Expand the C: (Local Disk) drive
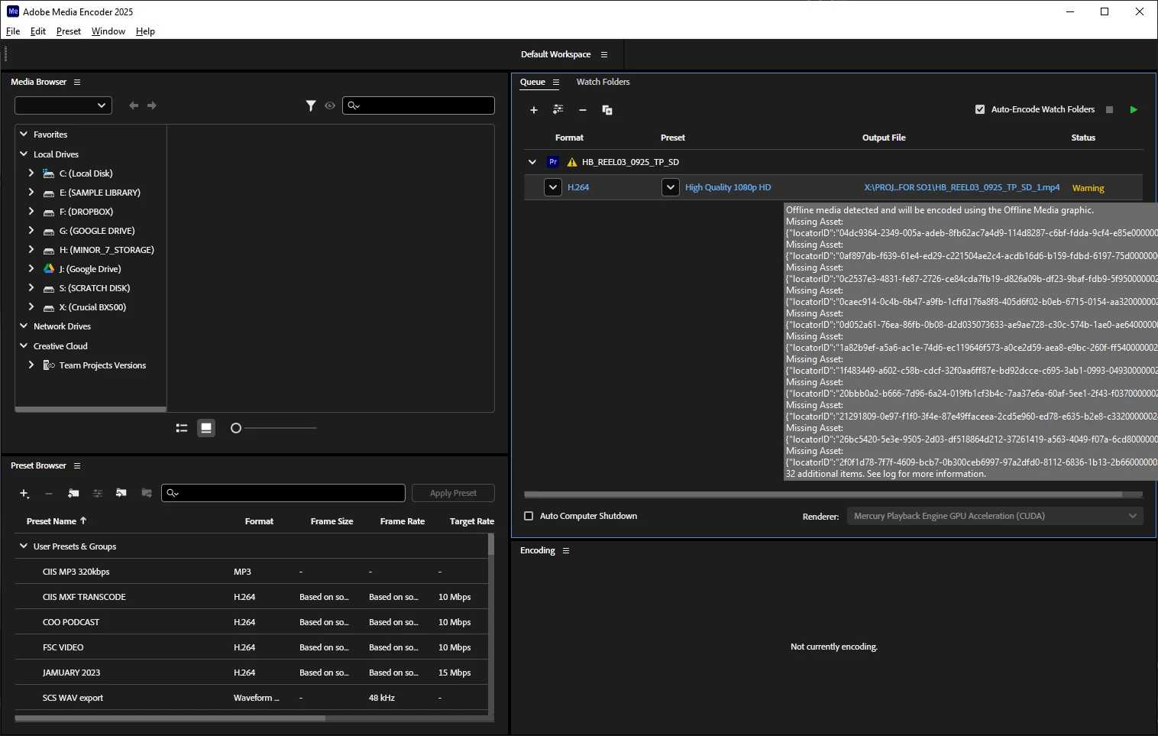The image size is (1158, 736). [x=31, y=173]
